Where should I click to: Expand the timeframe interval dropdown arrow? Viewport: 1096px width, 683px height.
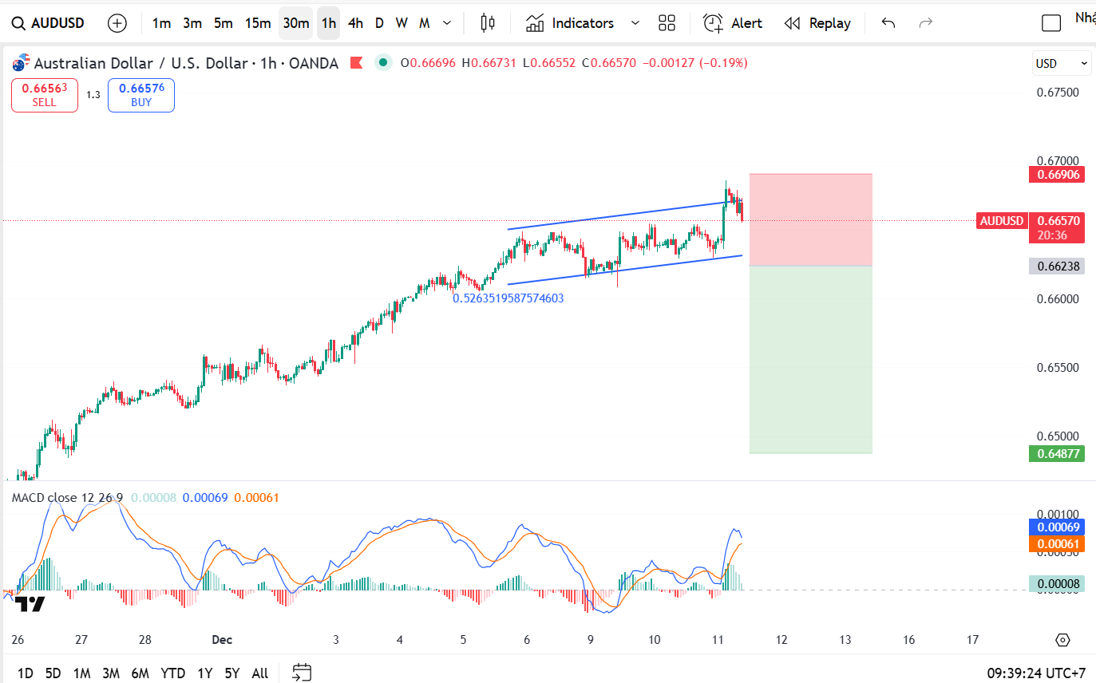(447, 23)
